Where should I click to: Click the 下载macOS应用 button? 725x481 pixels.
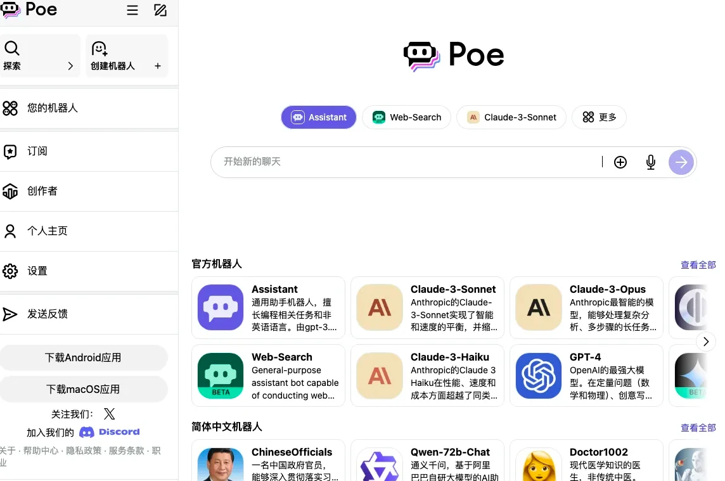(83, 389)
